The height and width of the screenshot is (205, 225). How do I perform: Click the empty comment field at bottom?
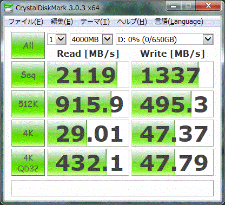tap(112, 188)
